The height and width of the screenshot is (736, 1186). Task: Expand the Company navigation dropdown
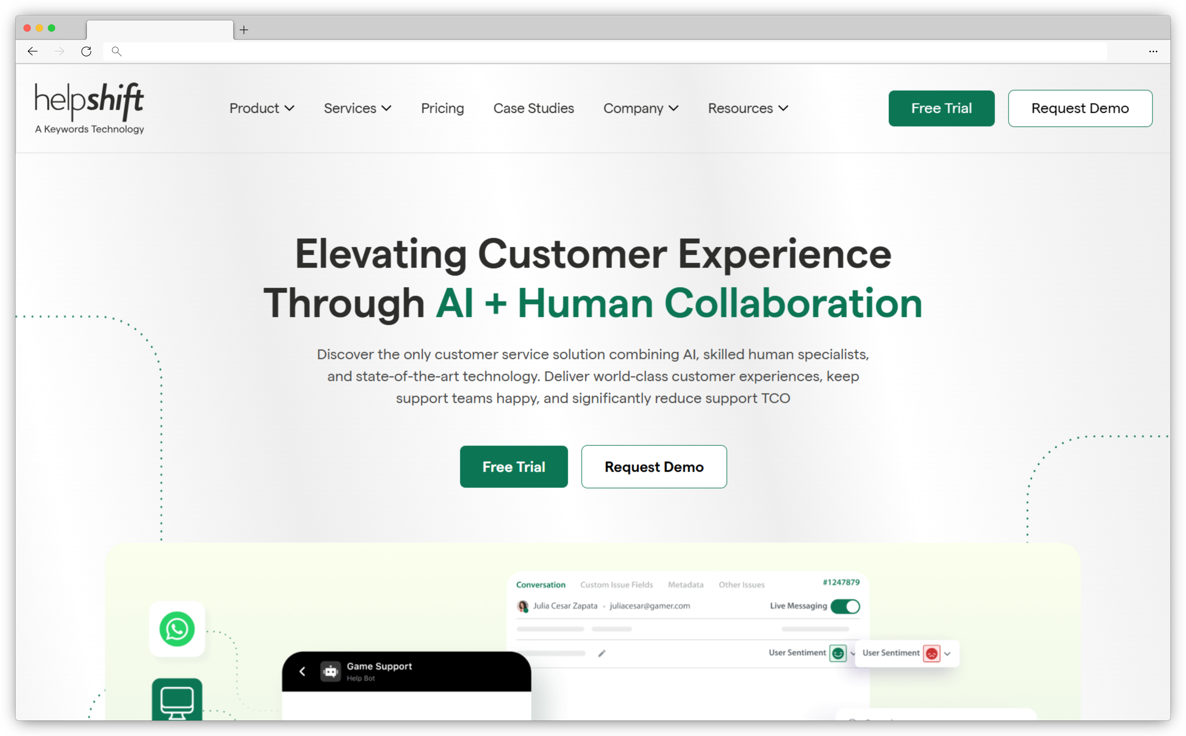pyautogui.click(x=641, y=108)
